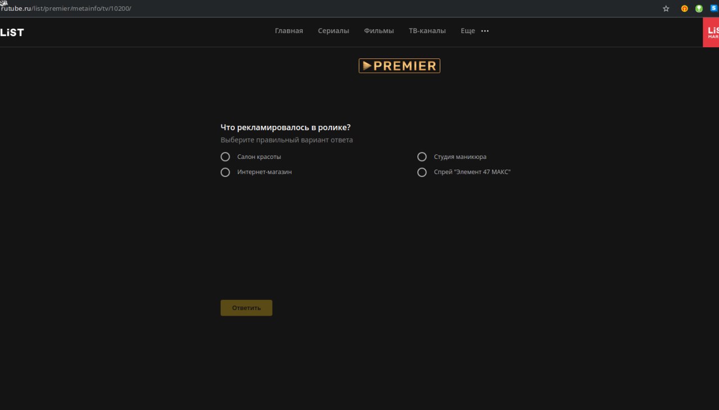This screenshot has width=719, height=410.
Task: Open the Сериалы menu item
Action: 334,31
